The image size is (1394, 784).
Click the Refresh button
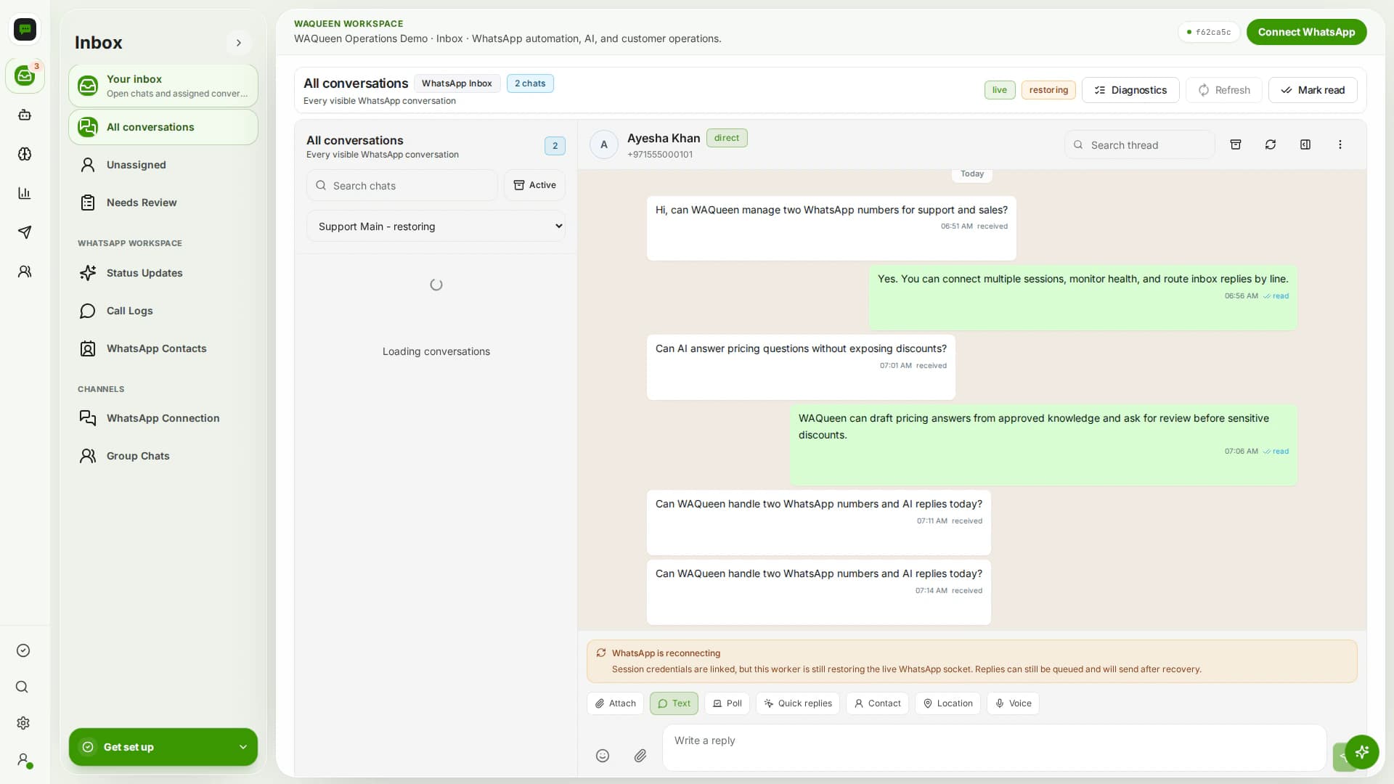pyautogui.click(x=1224, y=90)
